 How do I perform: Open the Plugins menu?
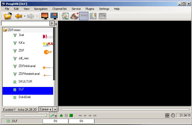click(x=90, y=9)
